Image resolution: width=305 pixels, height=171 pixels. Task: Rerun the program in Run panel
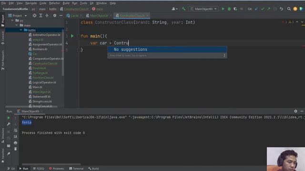(x=9, y=118)
